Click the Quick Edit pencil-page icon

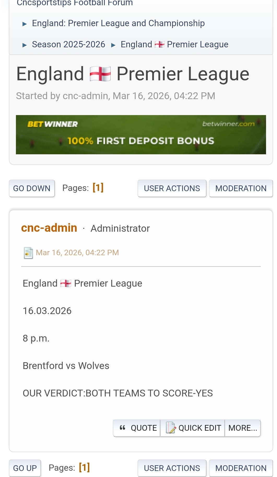171,428
